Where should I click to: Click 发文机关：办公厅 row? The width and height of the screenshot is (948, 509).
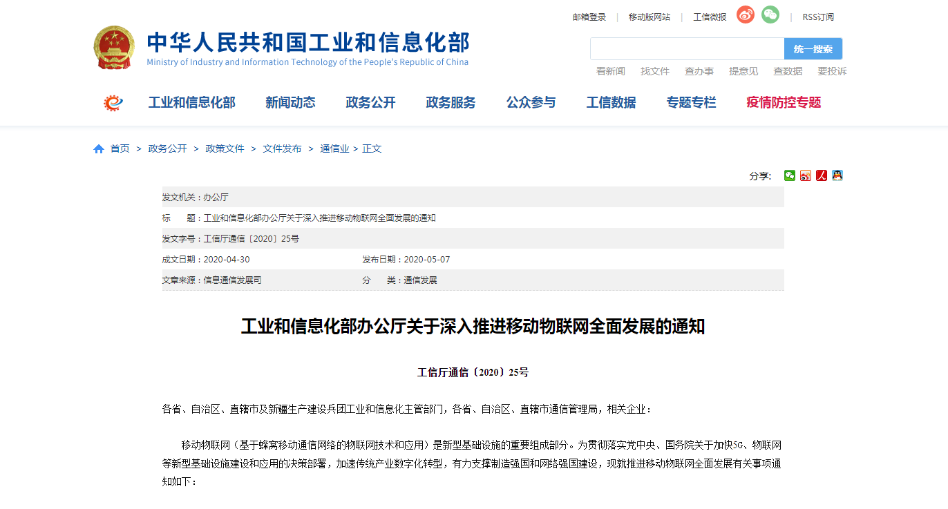click(473, 197)
